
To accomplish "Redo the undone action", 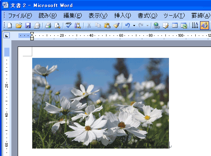I will click(141, 25).
